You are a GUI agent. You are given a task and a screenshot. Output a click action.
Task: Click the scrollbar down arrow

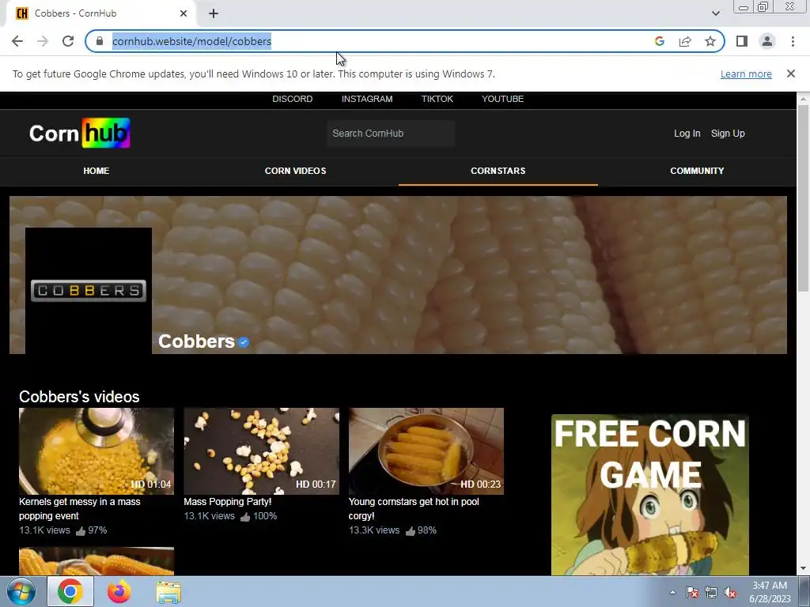pyautogui.click(x=803, y=568)
